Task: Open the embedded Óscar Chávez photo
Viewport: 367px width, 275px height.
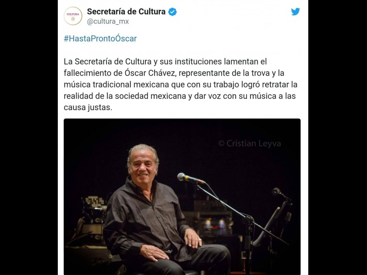Action: point(182,197)
